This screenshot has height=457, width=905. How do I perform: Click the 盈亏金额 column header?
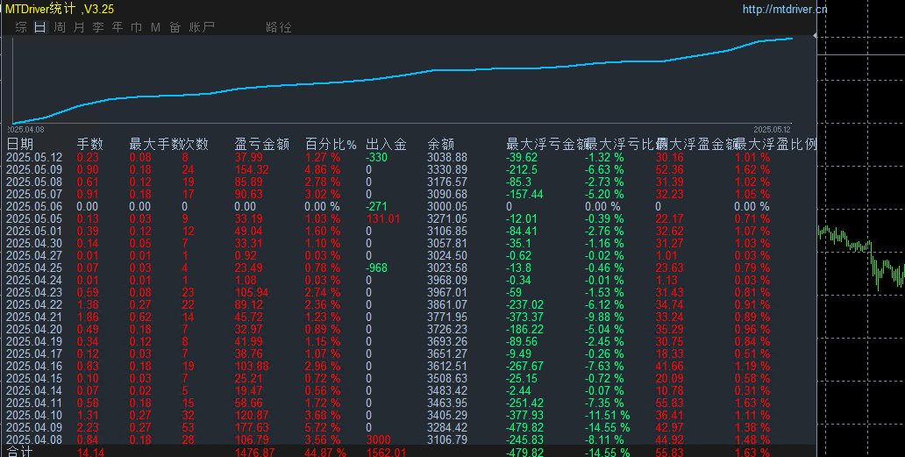pyautogui.click(x=261, y=144)
